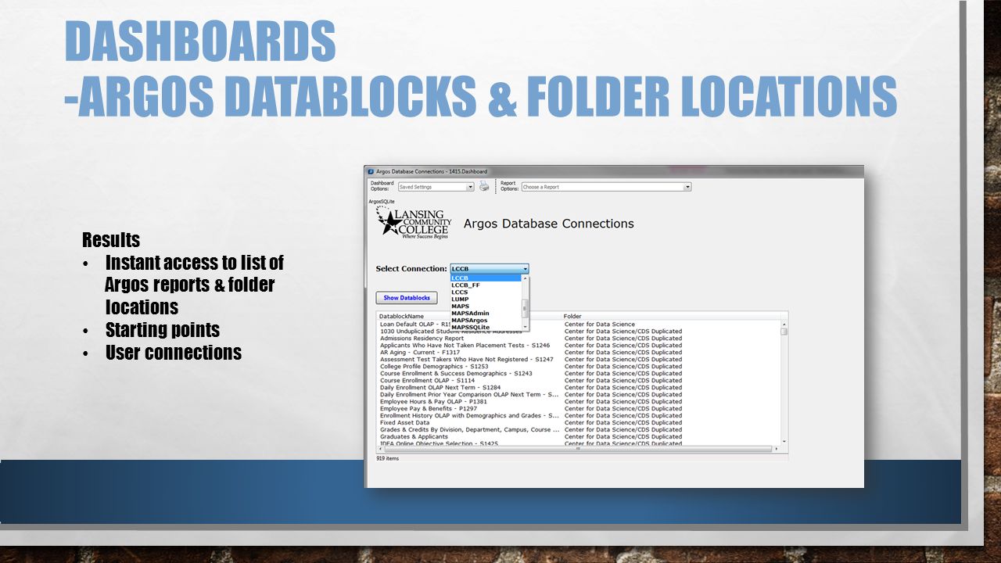Select Assessment Test Takers Who Have Not Registered
1001x563 pixels.
pos(579,360)
